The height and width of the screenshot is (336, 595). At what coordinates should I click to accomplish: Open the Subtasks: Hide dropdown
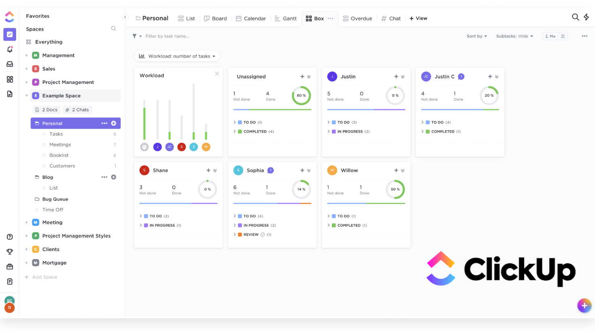pyautogui.click(x=515, y=36)
